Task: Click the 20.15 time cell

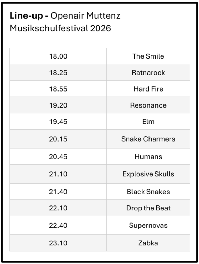Action: 58,139
